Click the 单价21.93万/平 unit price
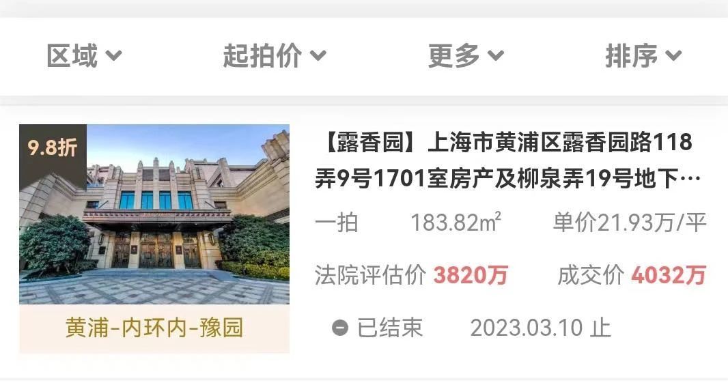The height and width of the screenshot is (385, 728). coord(630,223)
